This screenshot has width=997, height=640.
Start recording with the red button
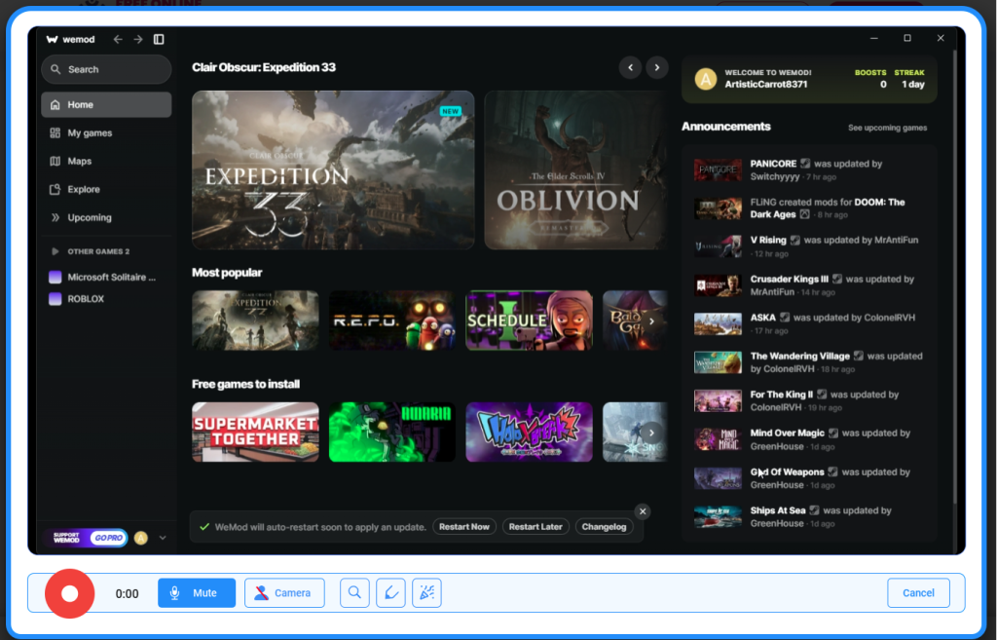(70, 593)
